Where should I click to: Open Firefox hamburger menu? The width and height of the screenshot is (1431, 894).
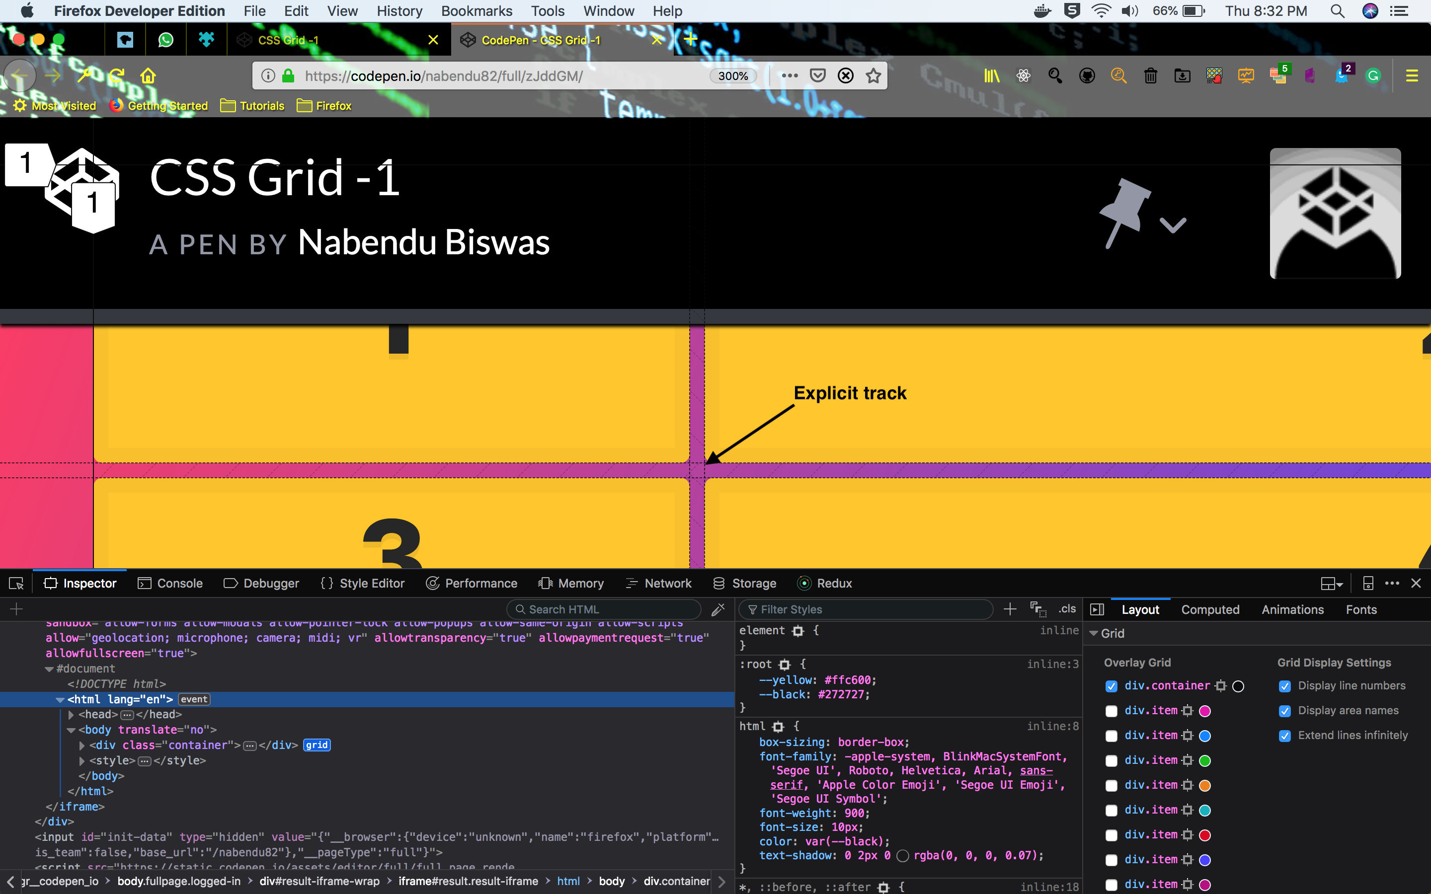click(x=1412, y=75)
